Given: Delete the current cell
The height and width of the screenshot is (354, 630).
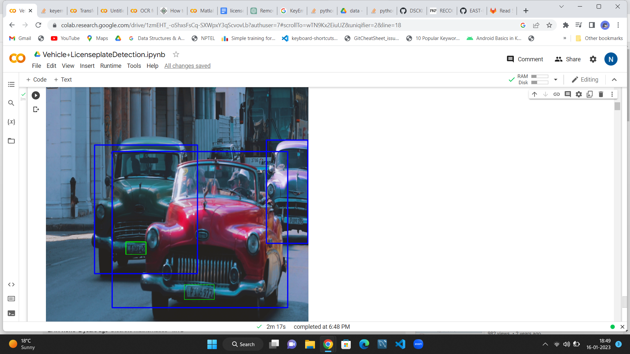Looking at the screenshot, I should (601, 94).
